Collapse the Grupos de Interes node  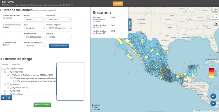[x=2, y=69]
